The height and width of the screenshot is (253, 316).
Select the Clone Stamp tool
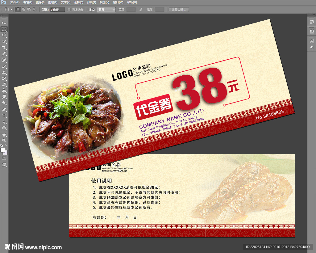pyautogui.click(x=4, y=72)
